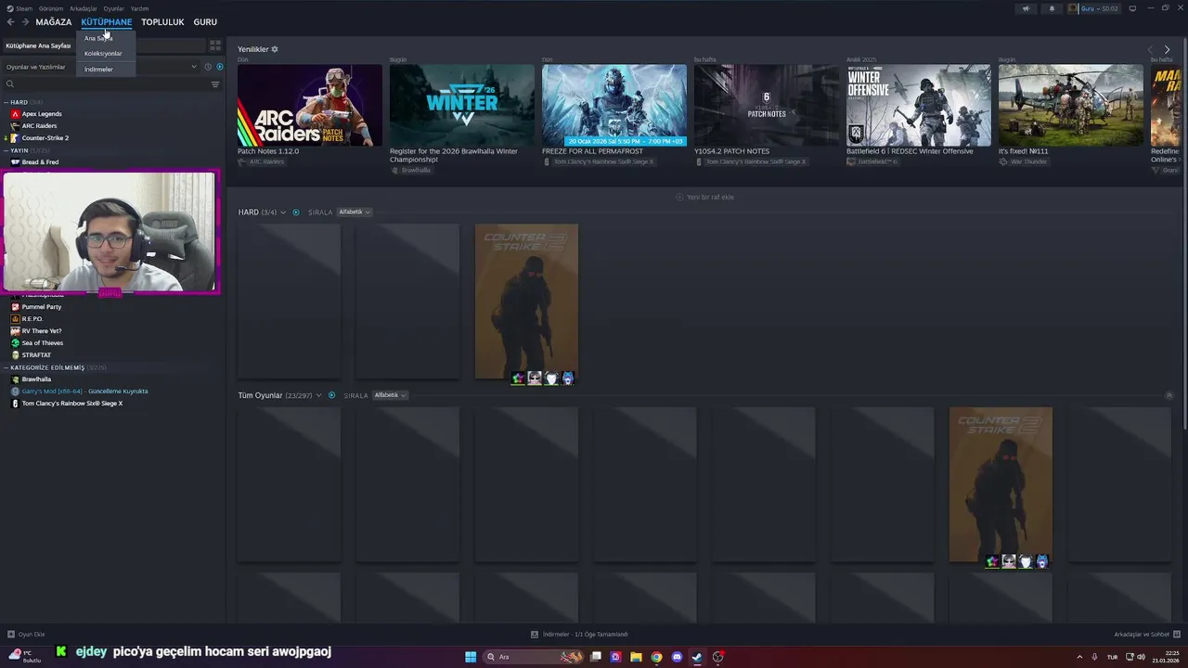Open HARD shelf Alfabetik sort dropdown
Viewport: 1188px width, 668px height.
click(x=355, y=212)
